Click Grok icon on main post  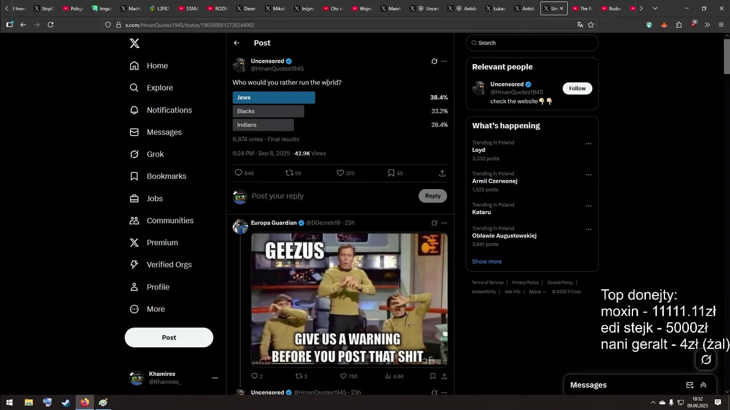(434, 61)
